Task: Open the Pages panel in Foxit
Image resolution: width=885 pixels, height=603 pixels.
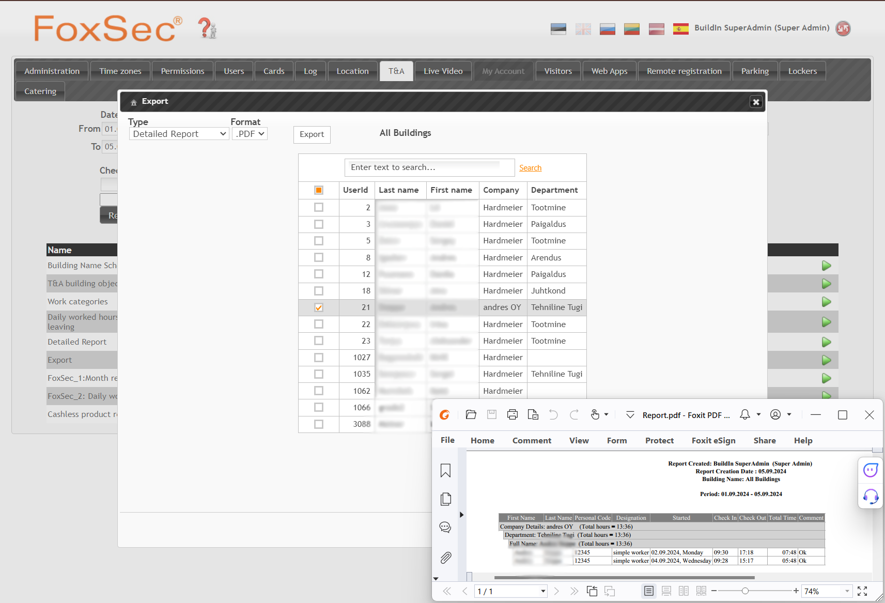Action: (445, 499)
